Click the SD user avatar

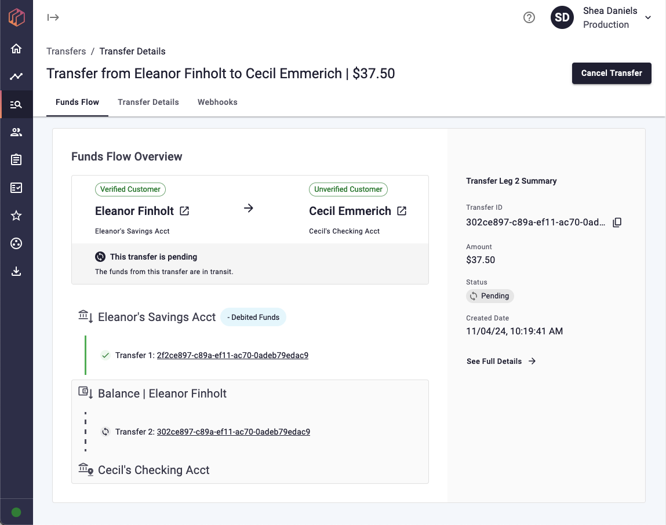pyautogui.click(x=562, y=17)
